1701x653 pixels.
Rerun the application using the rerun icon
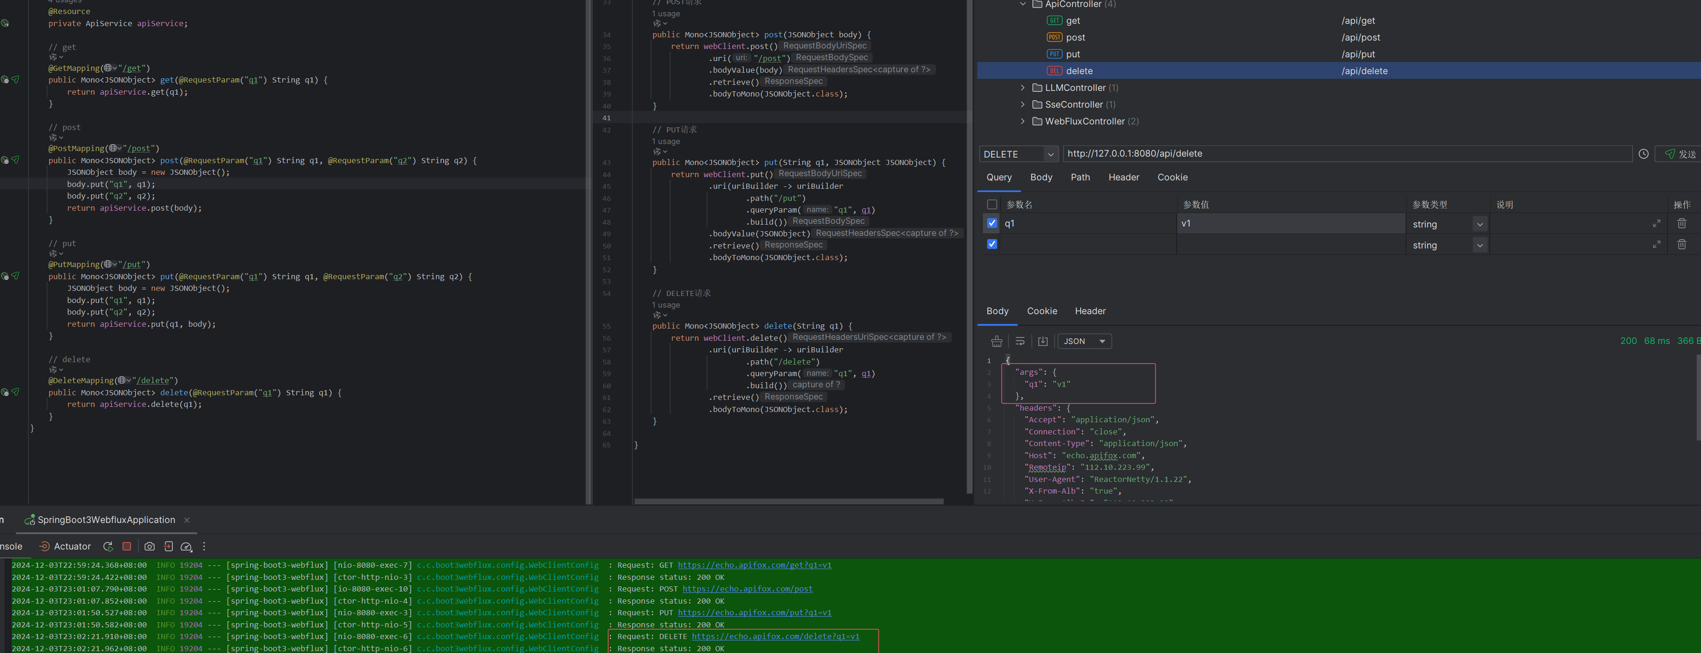pyautogui.click(x=108, y=546)
